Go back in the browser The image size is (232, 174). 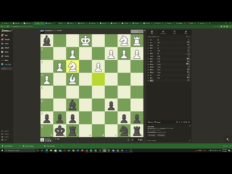2,26
